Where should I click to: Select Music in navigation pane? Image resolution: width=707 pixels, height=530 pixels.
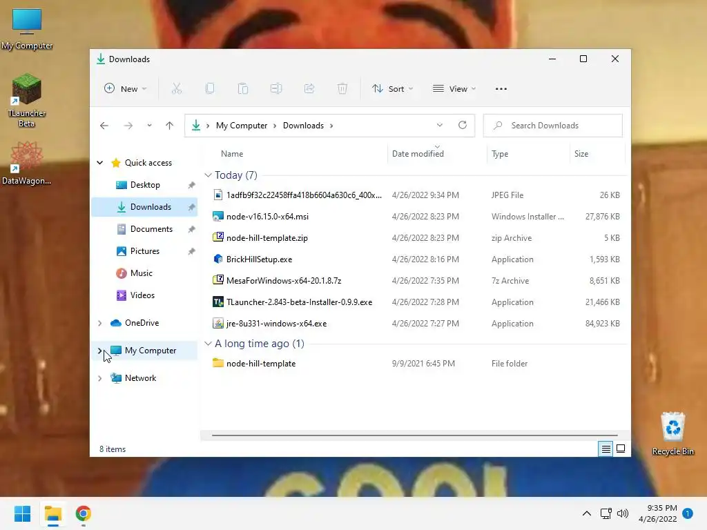144,273
